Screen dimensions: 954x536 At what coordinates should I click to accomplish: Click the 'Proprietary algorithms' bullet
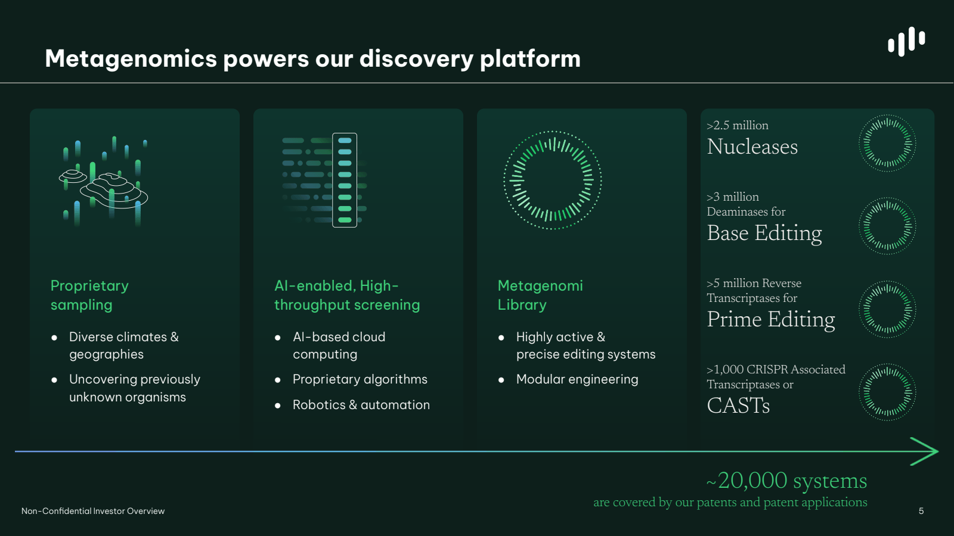pos(360,379)
